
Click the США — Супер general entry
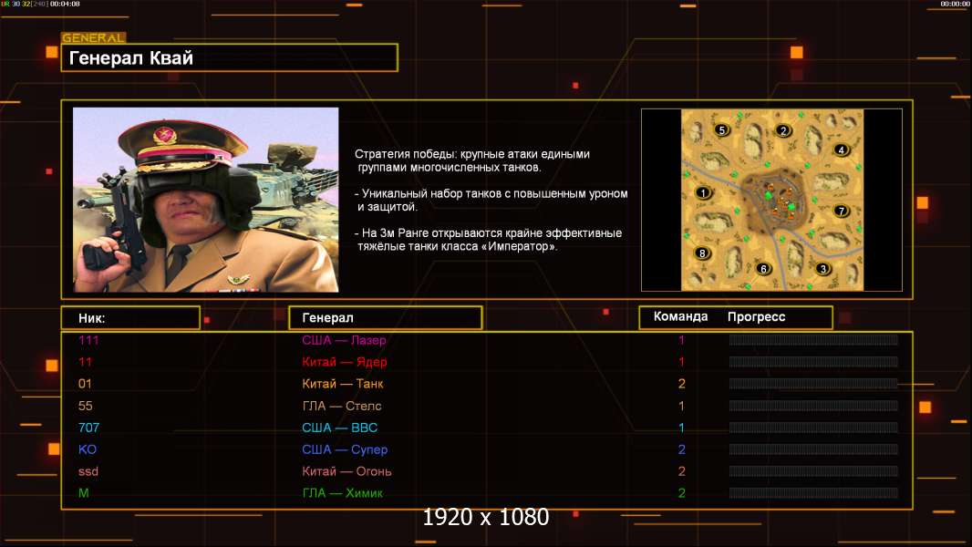point(345,449)
